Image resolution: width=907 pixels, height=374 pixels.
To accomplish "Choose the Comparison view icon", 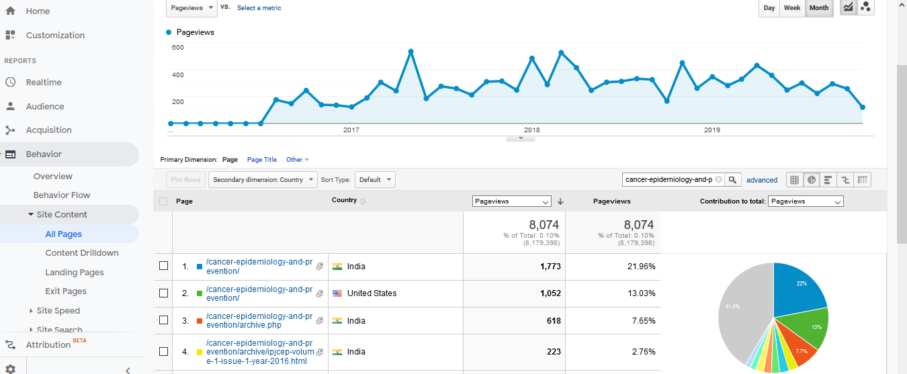I will point(845,180).
